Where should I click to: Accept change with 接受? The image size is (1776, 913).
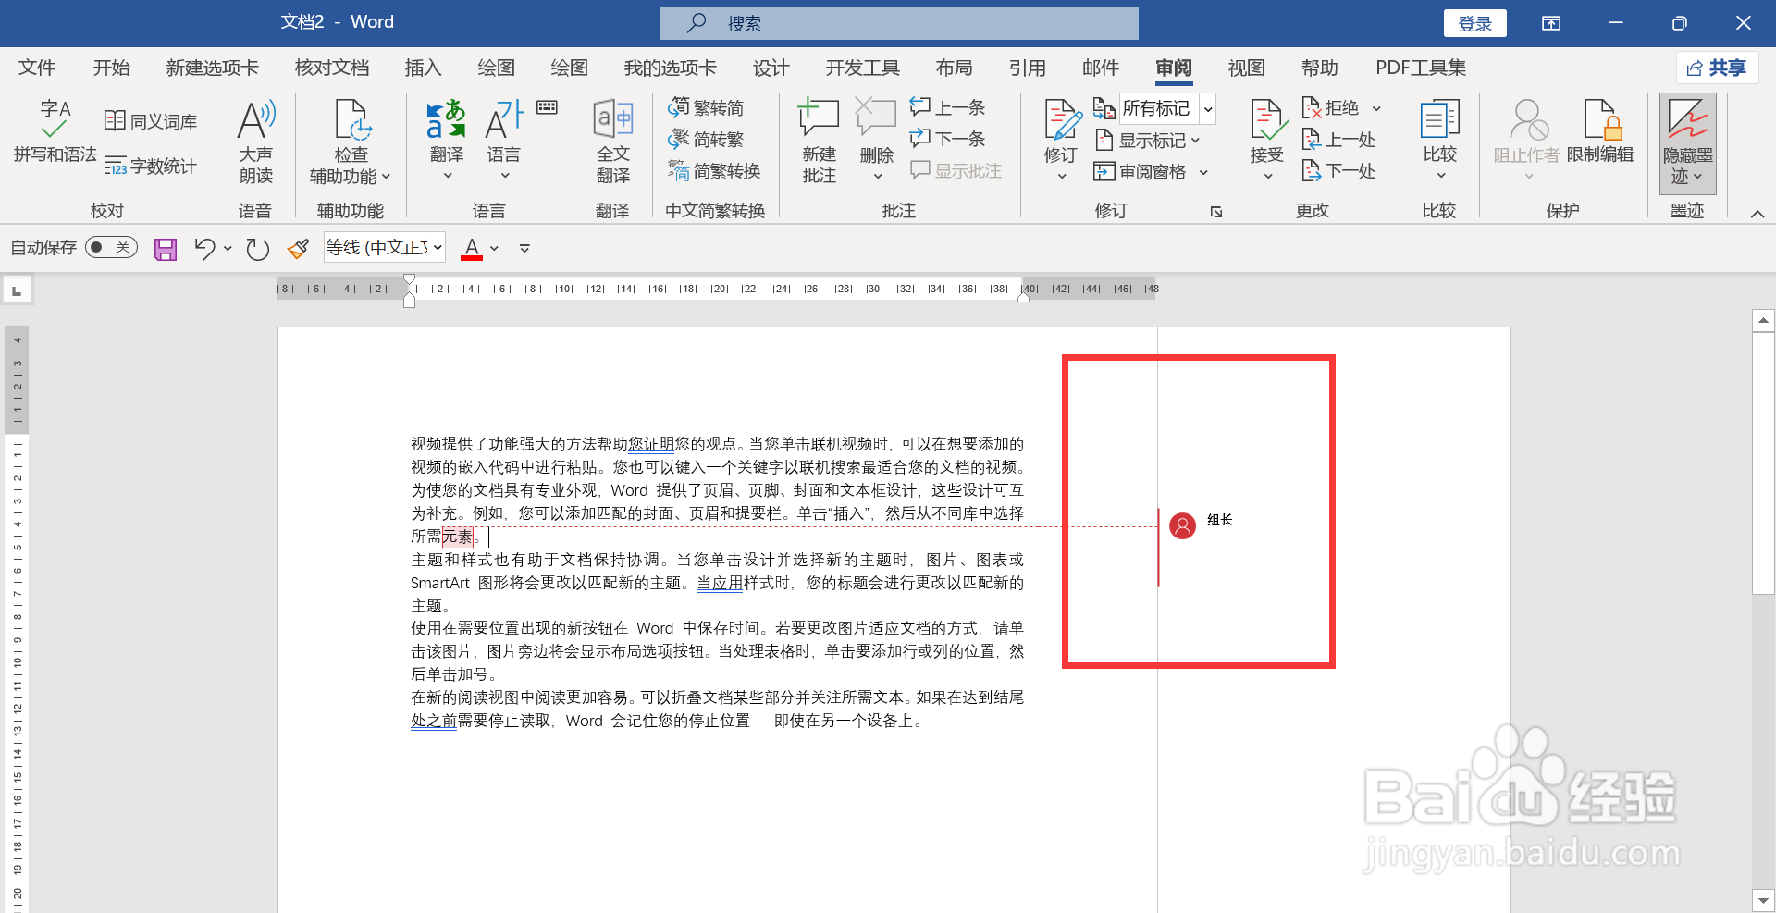[1267, 131]
